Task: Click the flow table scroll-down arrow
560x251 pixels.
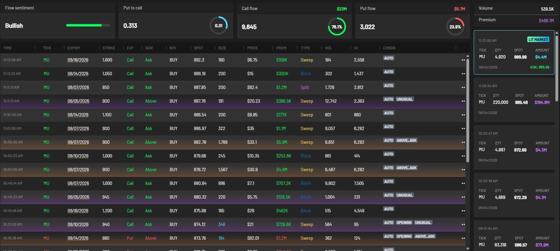Action: (x=468, y=249)
